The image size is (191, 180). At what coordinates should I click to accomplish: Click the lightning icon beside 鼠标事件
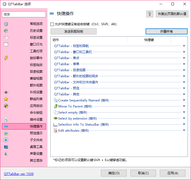pos(6,58)
